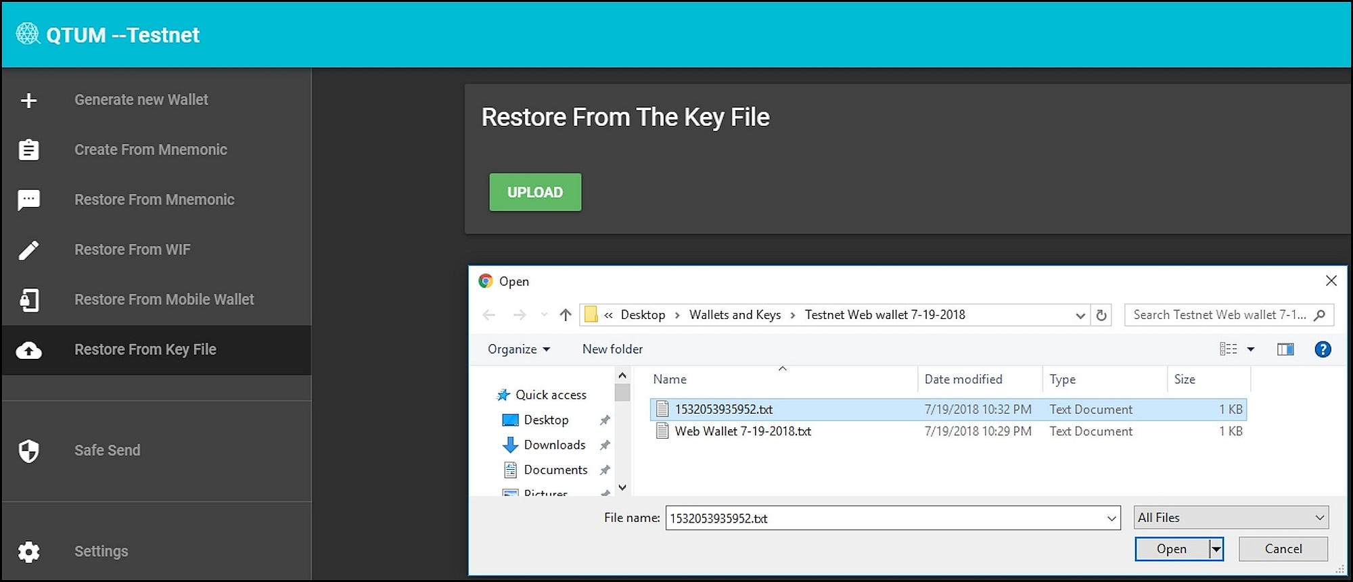Open Documents in the navigation pane
Image resolution: width=1353 pixels, height=582 pixels.
coord(555,470)
